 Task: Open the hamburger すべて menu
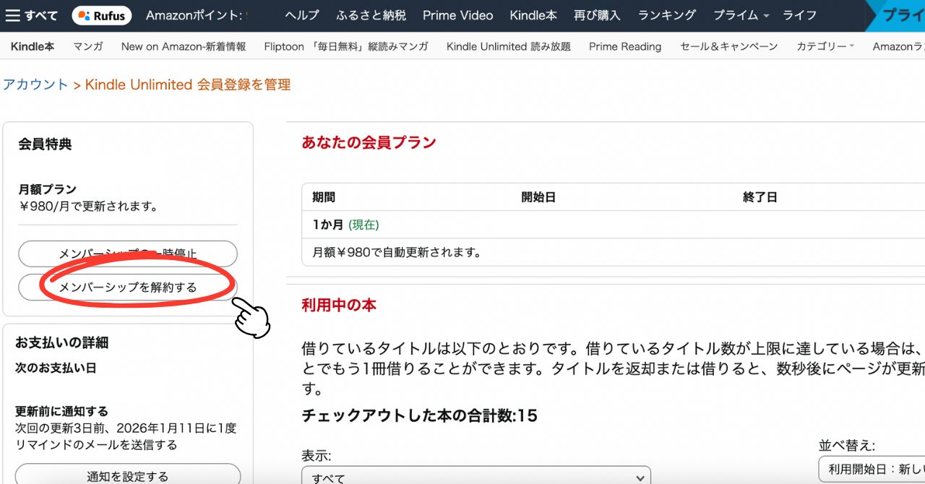32,15
